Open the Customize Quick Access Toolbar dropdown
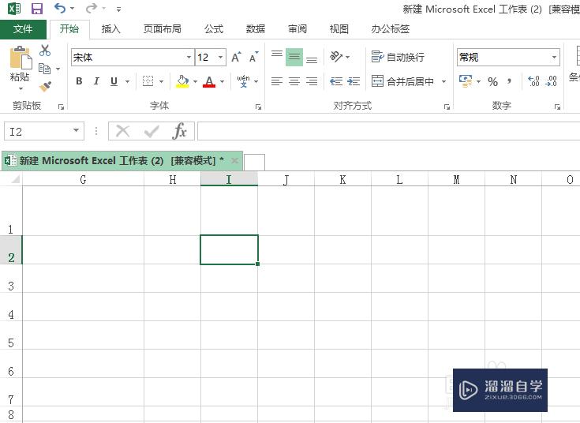The width and height of the screenshot is (580, 423). [x=118, y=9]
